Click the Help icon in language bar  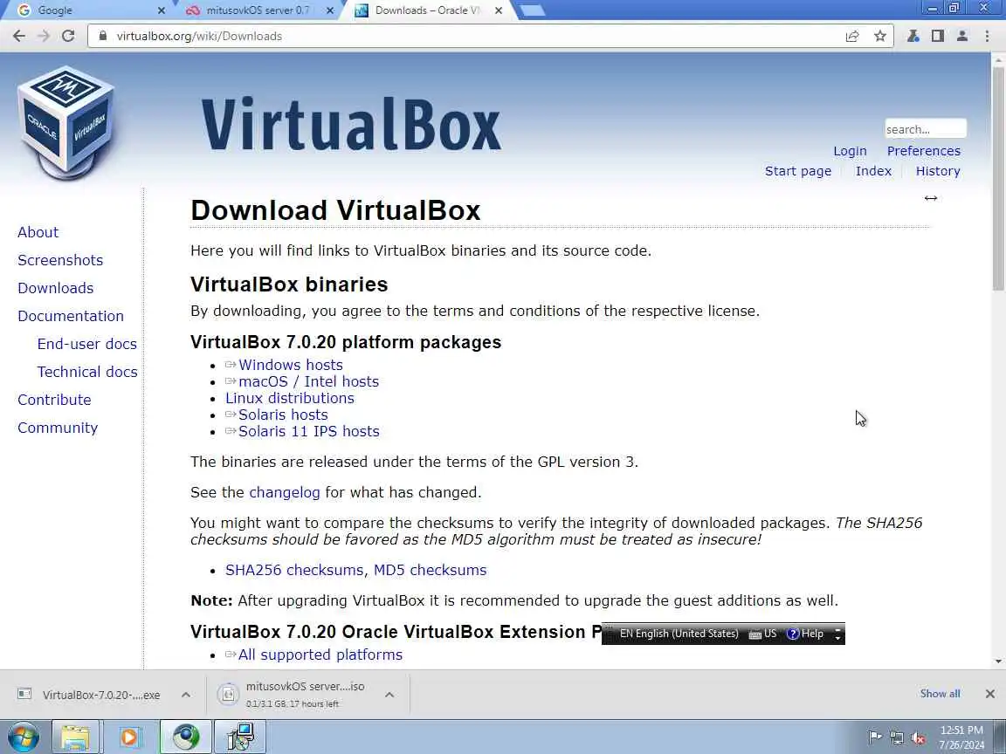pyautogui.click(x=805, y=634)
